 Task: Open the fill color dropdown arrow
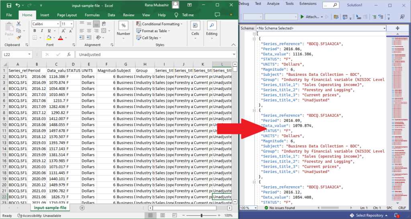tap(54, 38)
